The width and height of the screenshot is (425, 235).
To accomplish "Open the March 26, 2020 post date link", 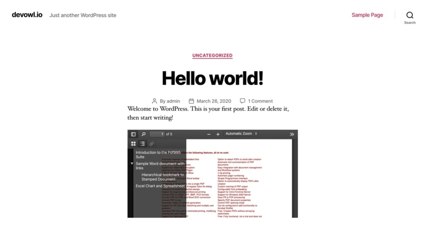I will (x=213, y=101).
